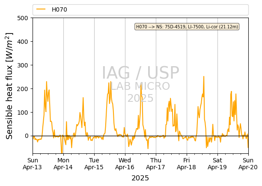Viewport: 262px width, 186px height.
Task: Click the Wed Apr-16 date label
Action: 125,164
